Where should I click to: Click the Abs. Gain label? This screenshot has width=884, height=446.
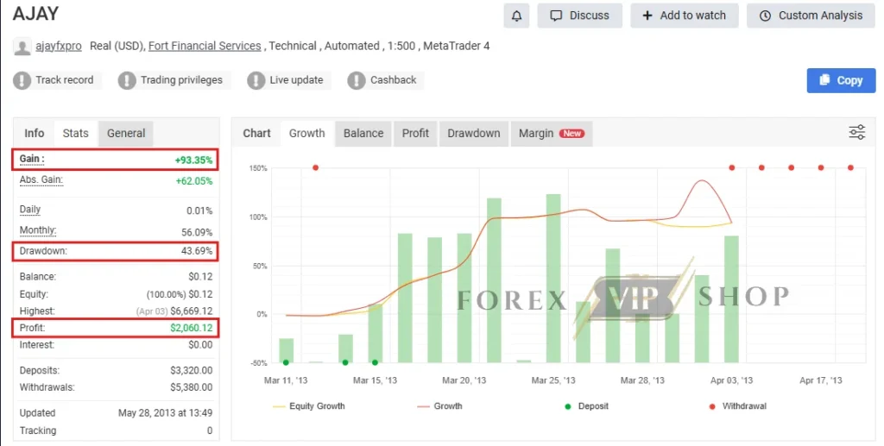(x=41, y=180)
